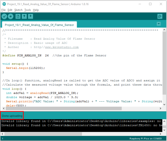
Task: Click the Serial.println ADC Value line
Action: (x=84, y=101)
